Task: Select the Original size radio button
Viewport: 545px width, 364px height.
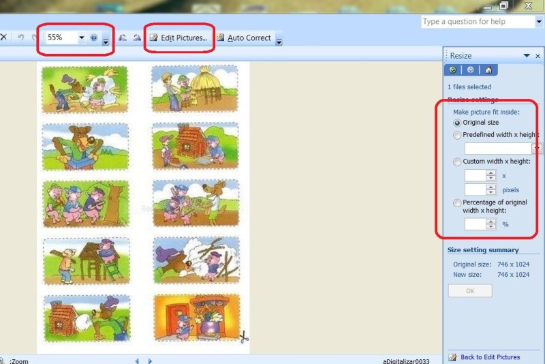Action: (457, 123)
